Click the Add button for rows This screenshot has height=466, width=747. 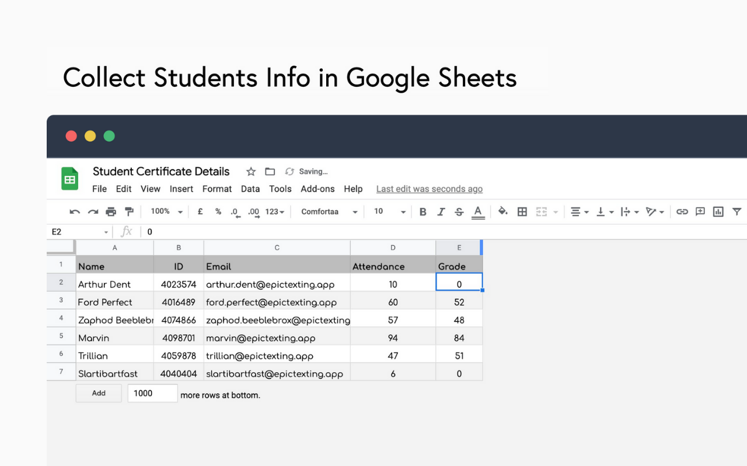pyautogui.click(x=99, y=393)
